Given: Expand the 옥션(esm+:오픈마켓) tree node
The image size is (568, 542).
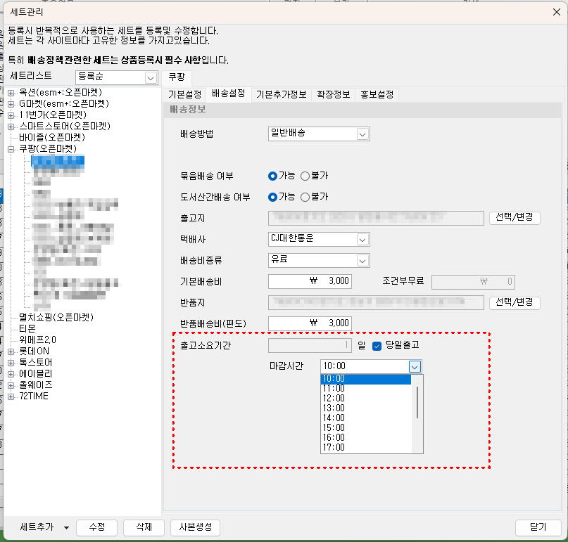Looking at the screenshot, I should pyautogui.click(x=11, y=93).
